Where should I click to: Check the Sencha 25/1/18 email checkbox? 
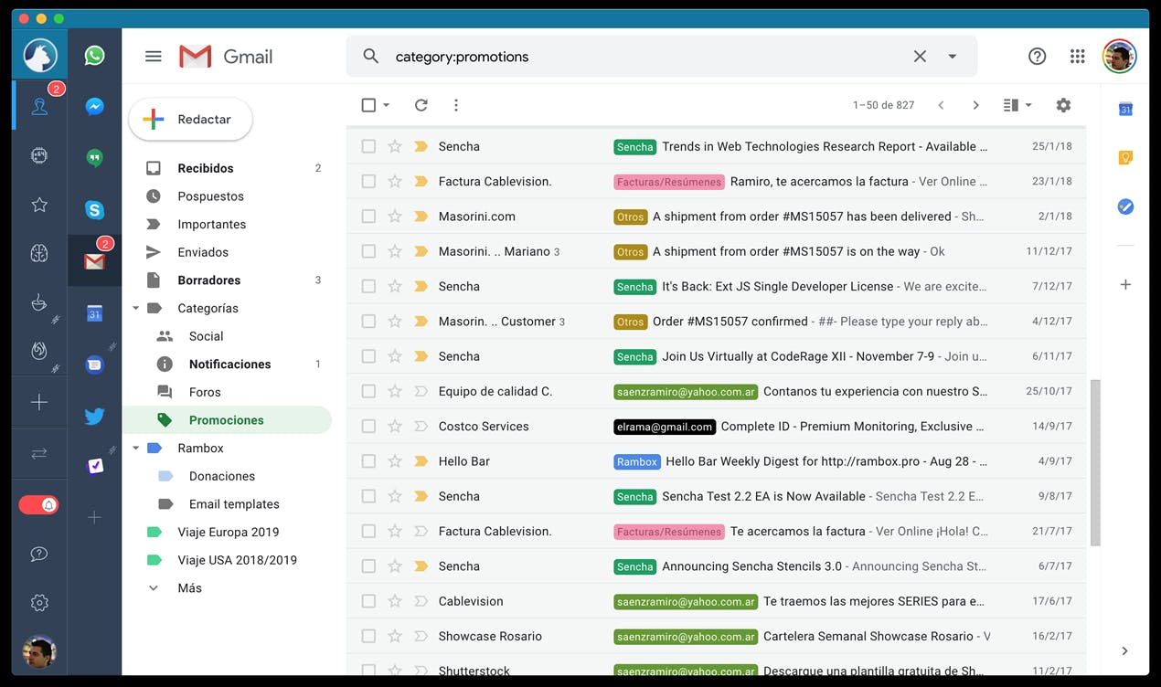pos(368,146)
